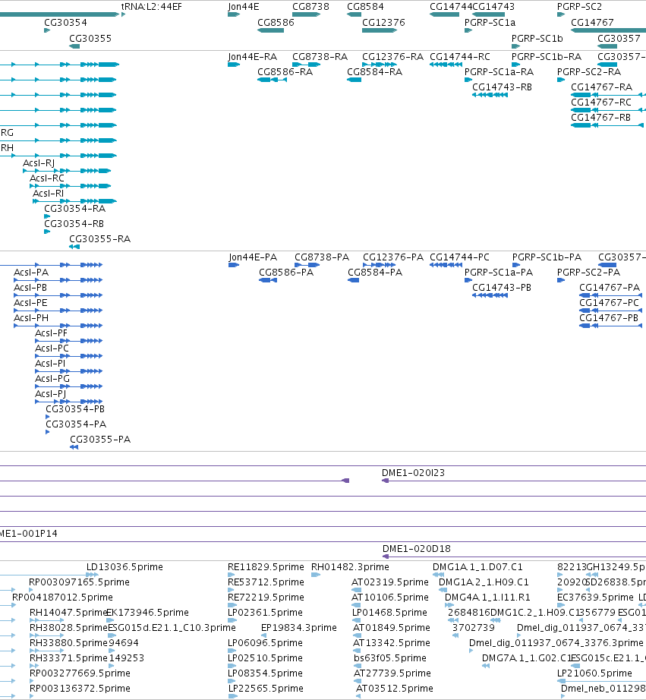Click the Acsl-PA protein label
This screenshot has height=700, width=646.
pos(31,273)
